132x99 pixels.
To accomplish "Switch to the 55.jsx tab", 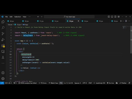I will [101, 21].
